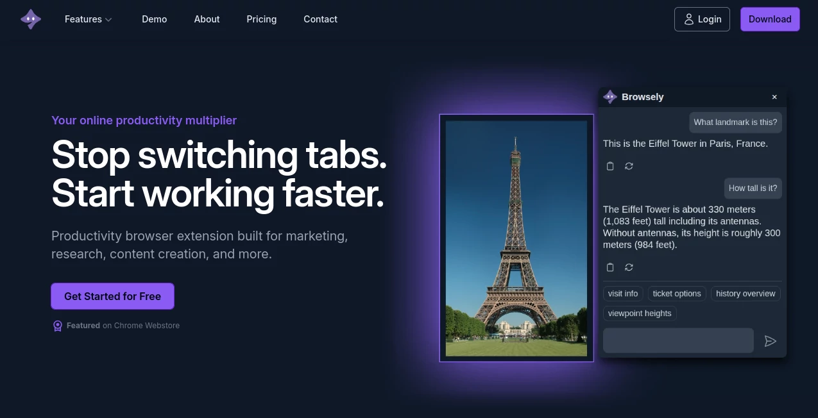
Task: Click the chat message input field
Action: click(x=678, y=340)
